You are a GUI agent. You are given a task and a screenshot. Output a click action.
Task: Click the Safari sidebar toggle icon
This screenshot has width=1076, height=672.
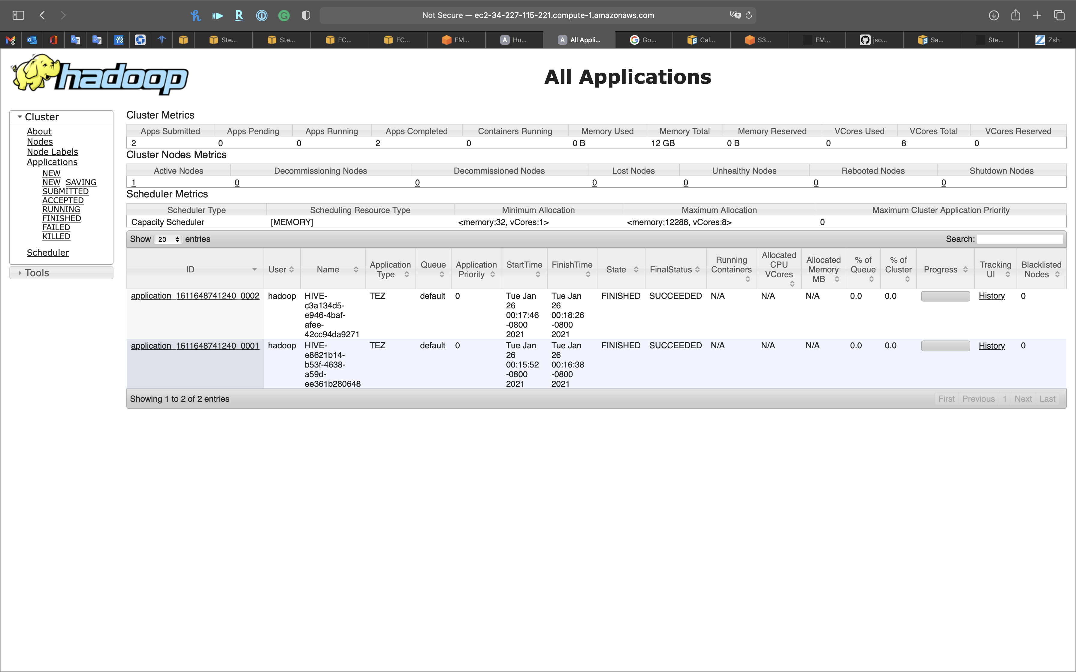pyautogui.click(x=18, y=15)
